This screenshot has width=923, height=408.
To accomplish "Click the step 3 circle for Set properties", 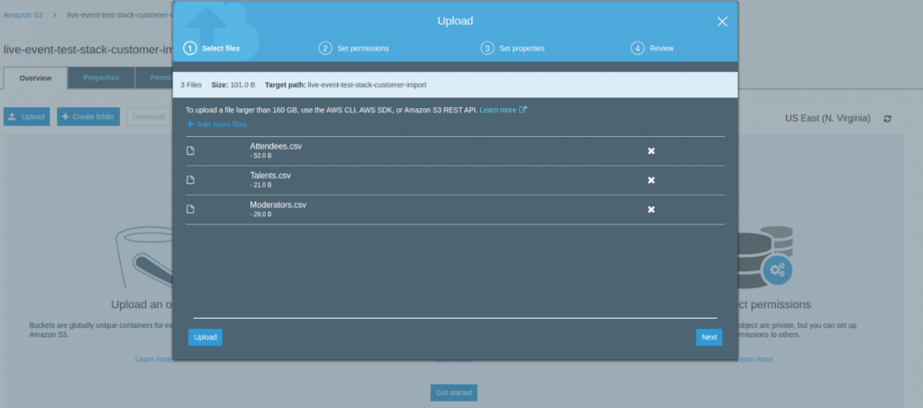I will (487, 49).
